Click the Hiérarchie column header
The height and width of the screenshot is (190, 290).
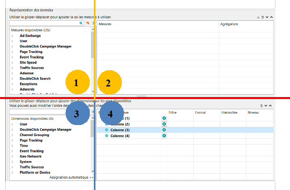click(230, 112)
